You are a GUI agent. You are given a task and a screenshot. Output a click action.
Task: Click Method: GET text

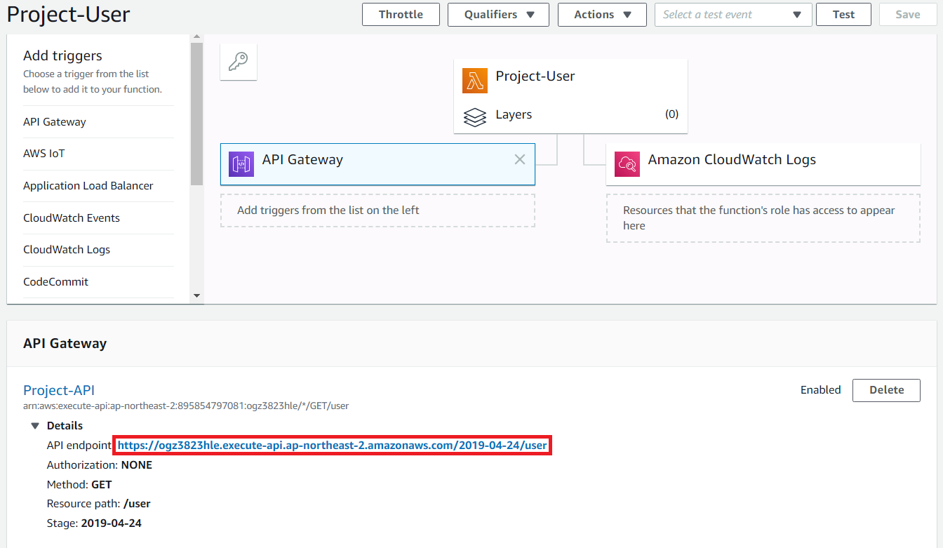pos(79,485)
